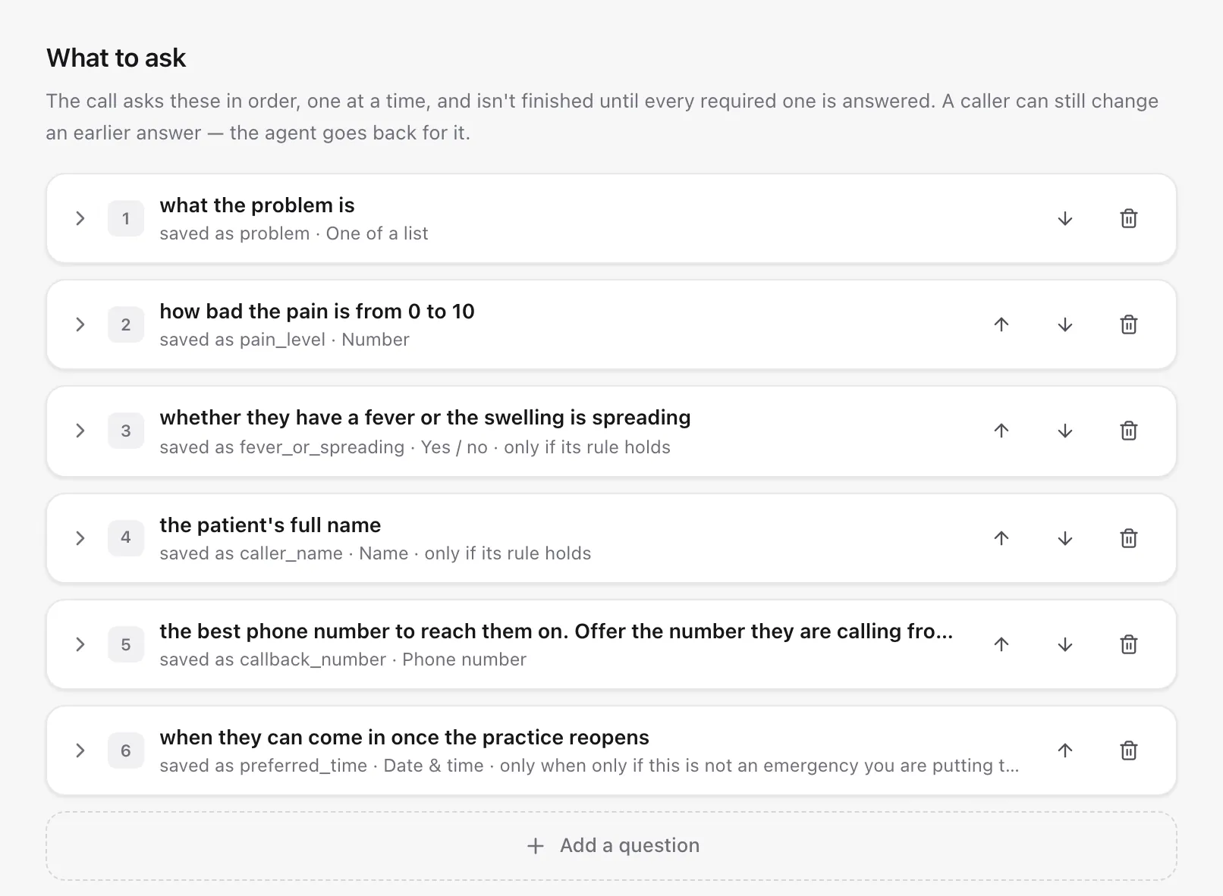Move the pain level question up
Image resolution: width=1223 pixels, height=896 pixels.
1001,324
